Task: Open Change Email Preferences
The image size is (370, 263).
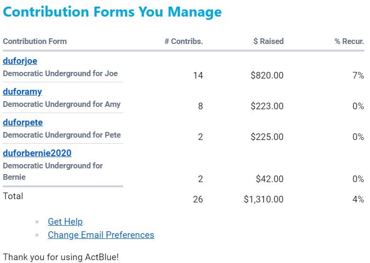Action: point(101,235)
